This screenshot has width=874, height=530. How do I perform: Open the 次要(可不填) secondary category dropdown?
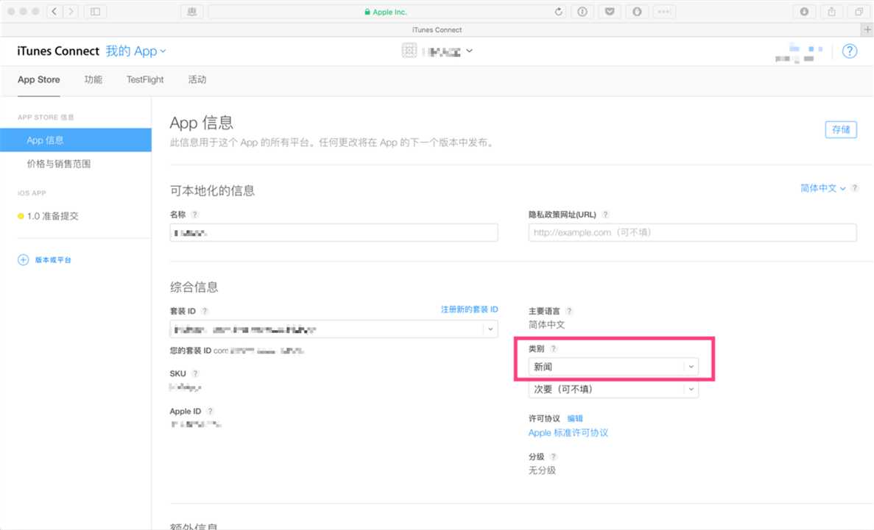point(613,389)
